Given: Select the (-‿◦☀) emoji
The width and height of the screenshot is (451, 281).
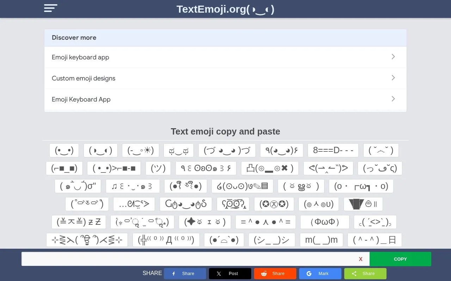Looking at the screenshot, I should pyautogui.click(x=141, y=150).
